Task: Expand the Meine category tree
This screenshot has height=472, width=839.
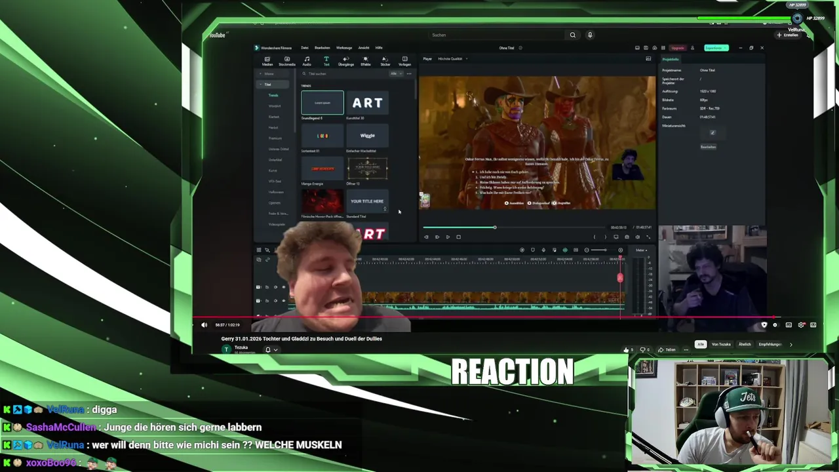Action: (260, 73)
